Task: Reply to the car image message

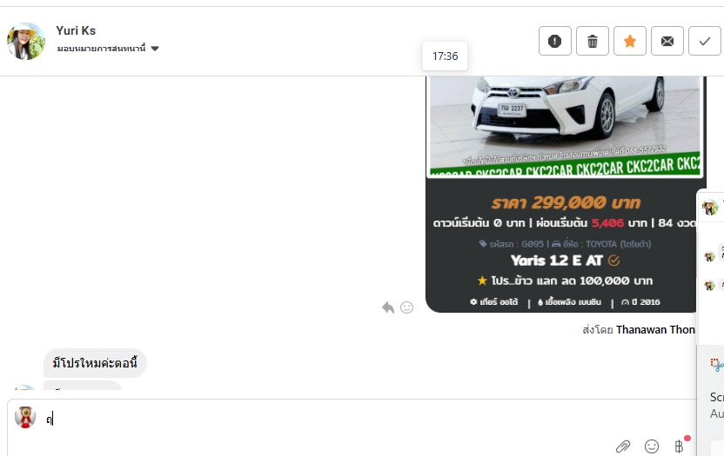Action: [x=388, y=307]
